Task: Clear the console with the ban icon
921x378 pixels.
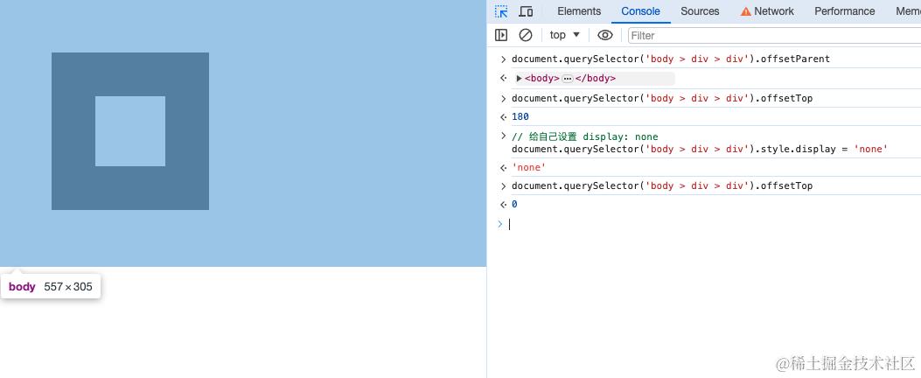Action: [526, 35]
